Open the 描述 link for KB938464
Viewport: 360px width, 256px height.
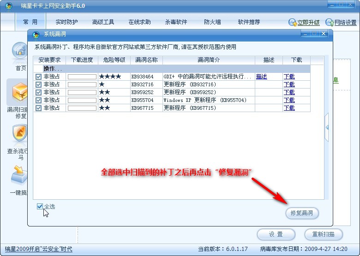point(262,77)
